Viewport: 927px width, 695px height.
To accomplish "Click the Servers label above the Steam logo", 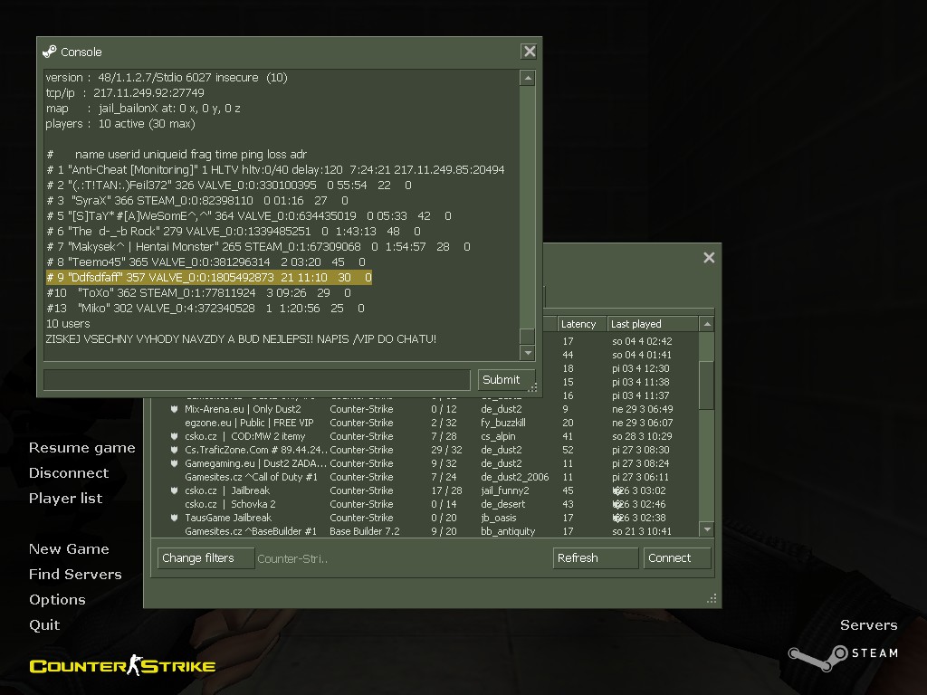I will [869, 625].
